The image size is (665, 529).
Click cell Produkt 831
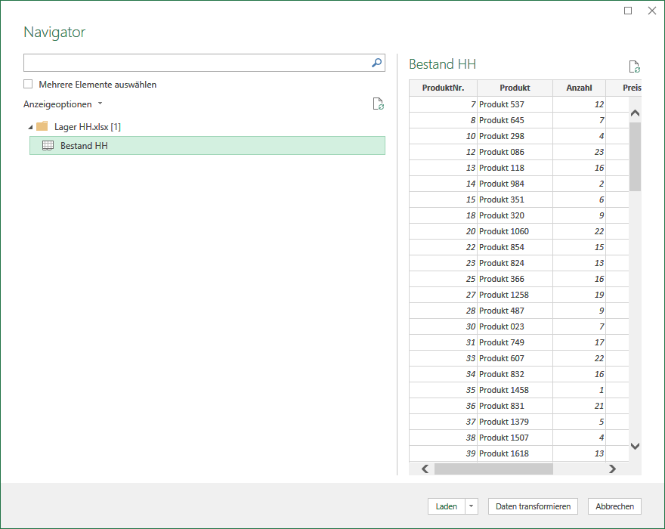click(515, 406)
